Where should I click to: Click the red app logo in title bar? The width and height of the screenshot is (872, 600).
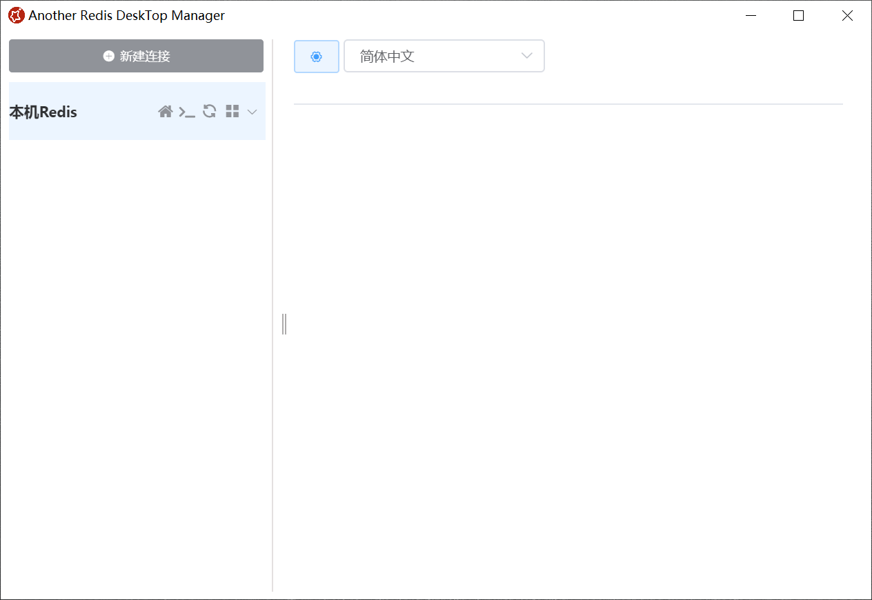tap(16, 15)
